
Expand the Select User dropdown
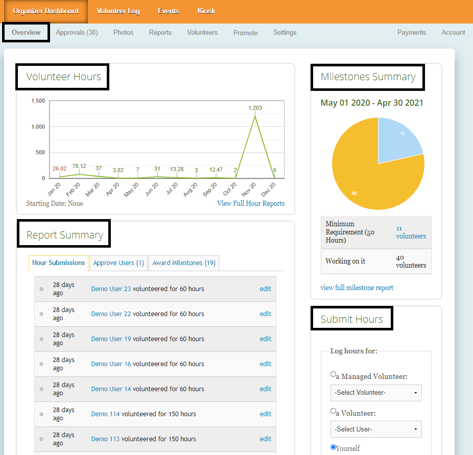(376, 429)
